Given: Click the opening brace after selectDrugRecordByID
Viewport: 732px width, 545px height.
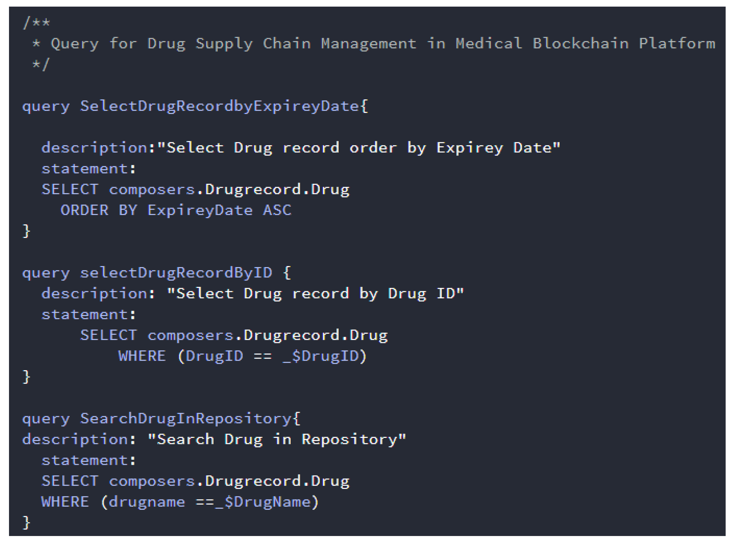Looking at the screenshot, I should (x=287, y=273).
